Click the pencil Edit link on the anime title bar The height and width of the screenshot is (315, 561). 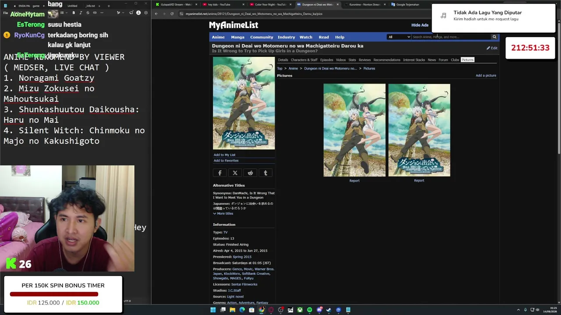tap(492, 48)
